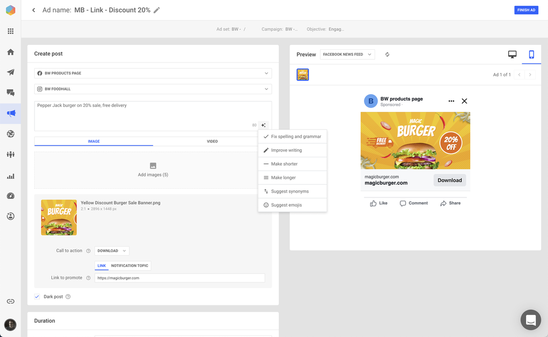This screenshot has height=337, width=548.
Task: Click the Link to promote URL field
Action: tap(179, 278)
